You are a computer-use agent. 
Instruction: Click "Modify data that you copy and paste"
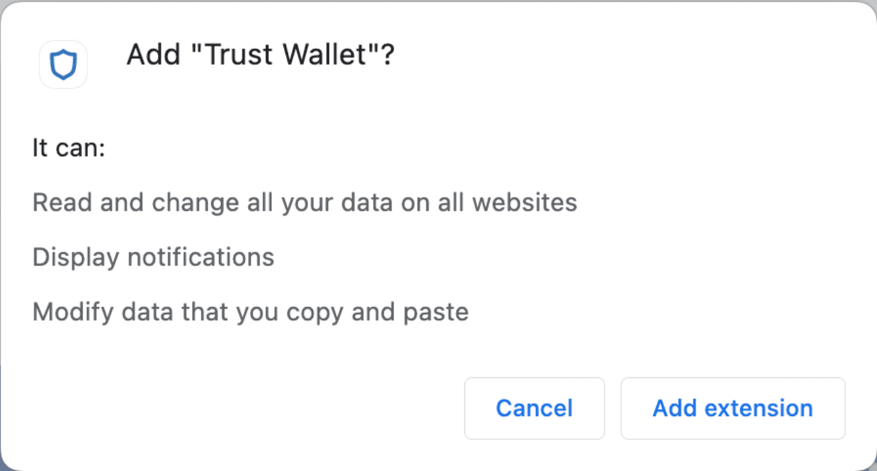250,312
